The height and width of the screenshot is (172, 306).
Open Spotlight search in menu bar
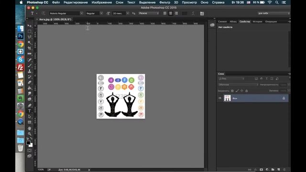pyautogui.click(x=277, y=2)
